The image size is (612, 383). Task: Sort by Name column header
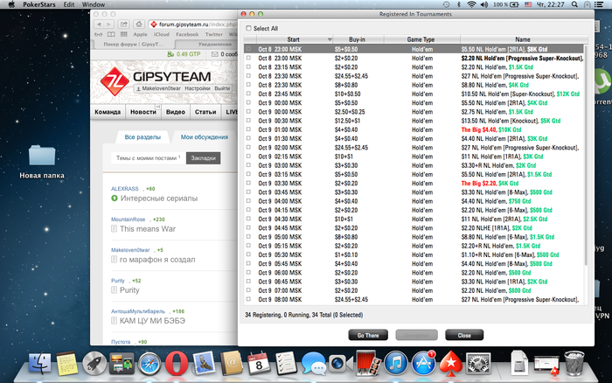(x=524, y=39)
